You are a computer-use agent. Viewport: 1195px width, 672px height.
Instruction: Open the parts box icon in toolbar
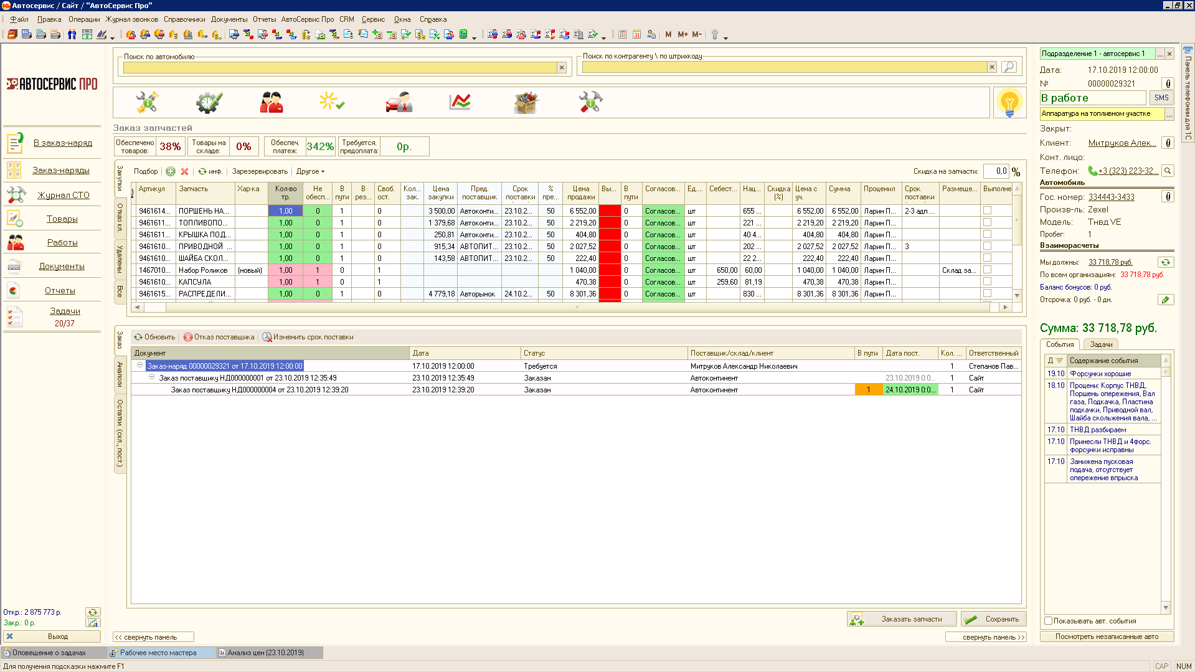[526, 102]
